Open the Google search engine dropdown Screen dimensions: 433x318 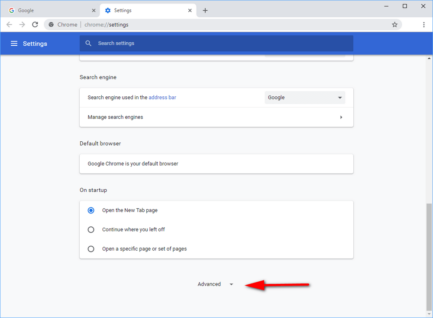point(305,98)
